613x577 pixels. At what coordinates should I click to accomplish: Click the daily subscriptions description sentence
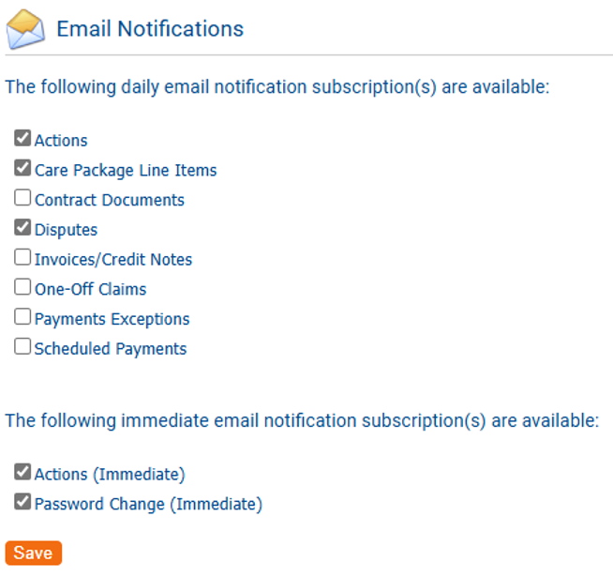pos(277,87)
